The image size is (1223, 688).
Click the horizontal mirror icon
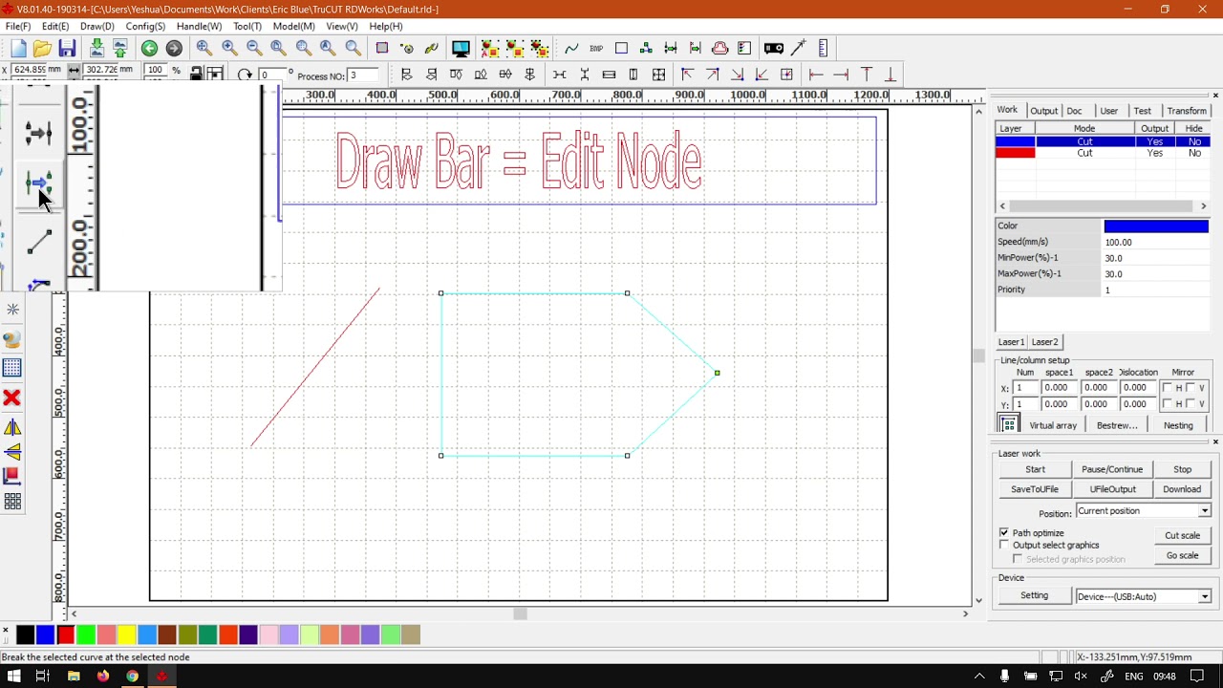click(x=12, y=427)
